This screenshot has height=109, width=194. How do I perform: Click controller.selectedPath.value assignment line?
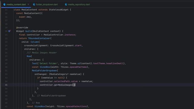click(66, 81)
